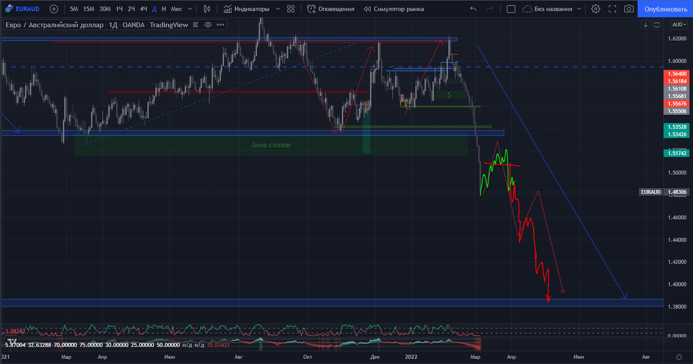Click the Опубликовать publish button

[665, 9]
